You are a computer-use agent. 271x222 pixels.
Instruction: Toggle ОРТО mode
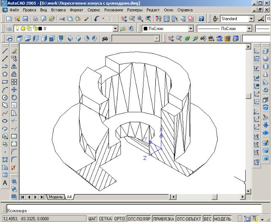[119, 219]
